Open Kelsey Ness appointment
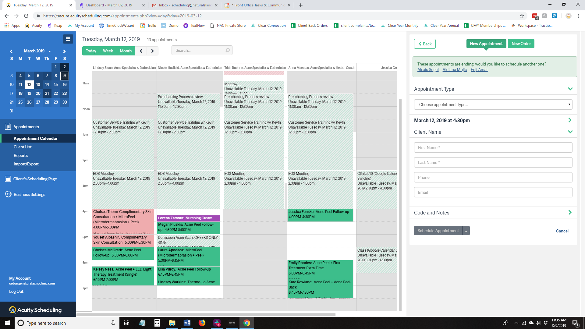The height and width of the screenshot is (329, 585). (123, 276)
